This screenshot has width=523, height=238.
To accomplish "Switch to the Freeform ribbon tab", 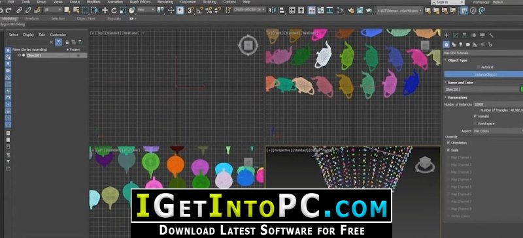I will point(32,19).
